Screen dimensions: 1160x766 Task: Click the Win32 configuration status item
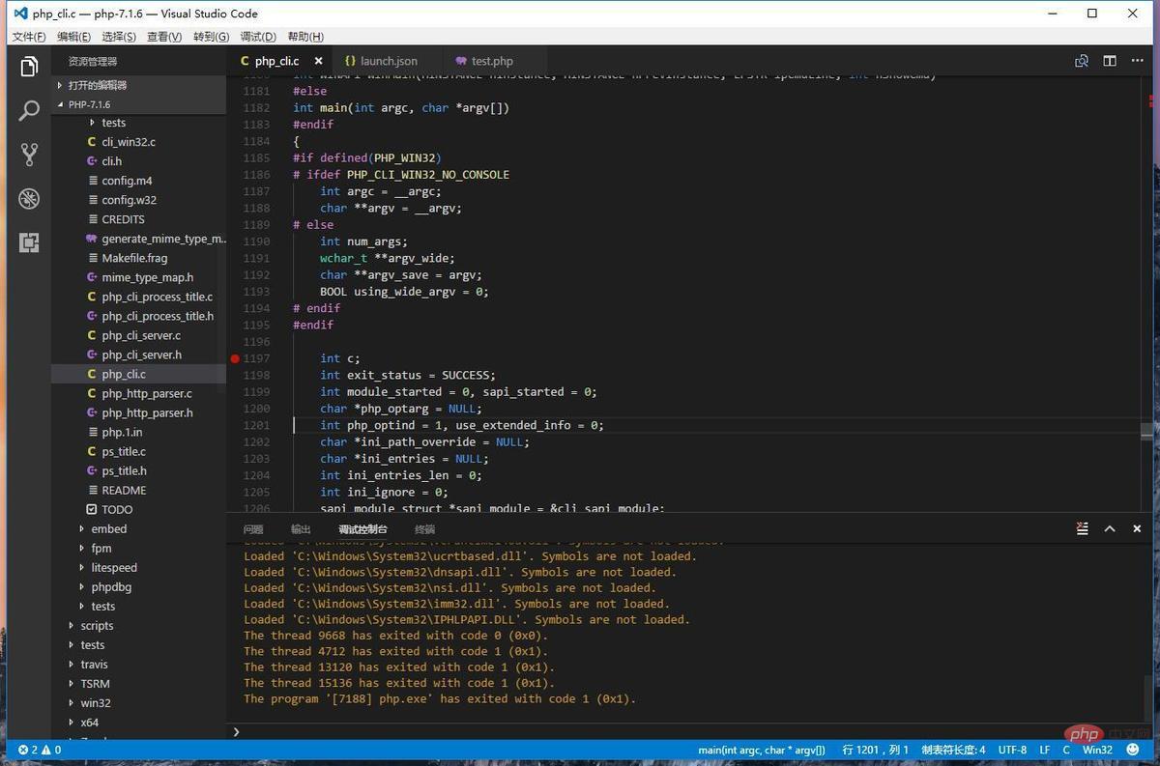coord(1097,750)
